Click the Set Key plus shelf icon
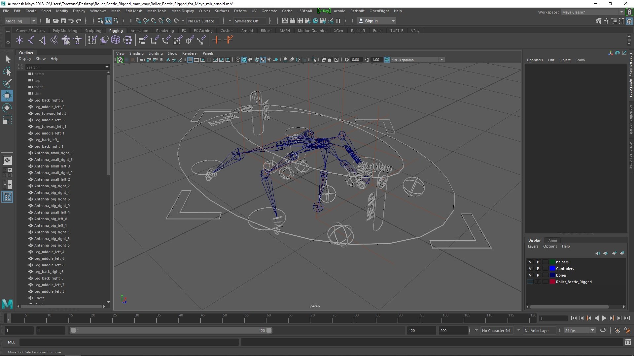The height and width of the screenshot is (356, 634). tap(217, 40)
